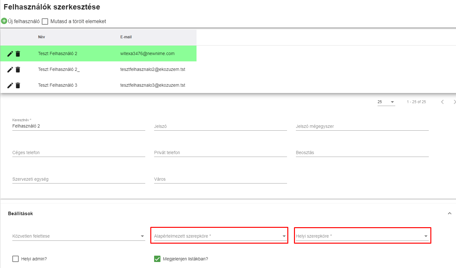456x268 pixels.
Task: Edit Teszt Felhasználó 2 with pencil icon
Action: (10, 54)
